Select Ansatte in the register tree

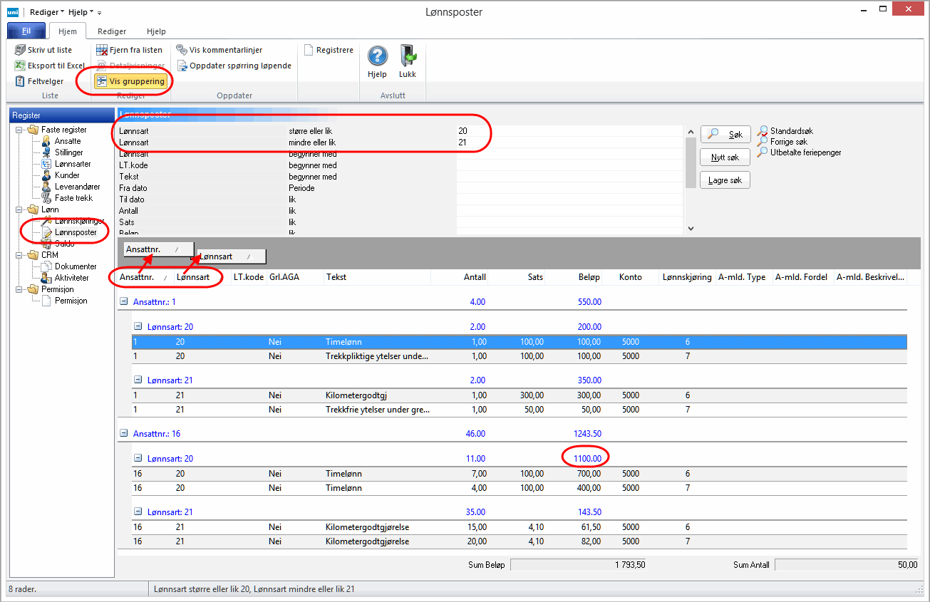click(x=68, y=141)
